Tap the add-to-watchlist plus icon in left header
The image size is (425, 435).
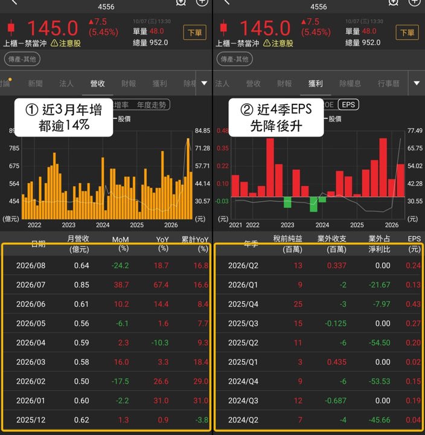point(202,2)
